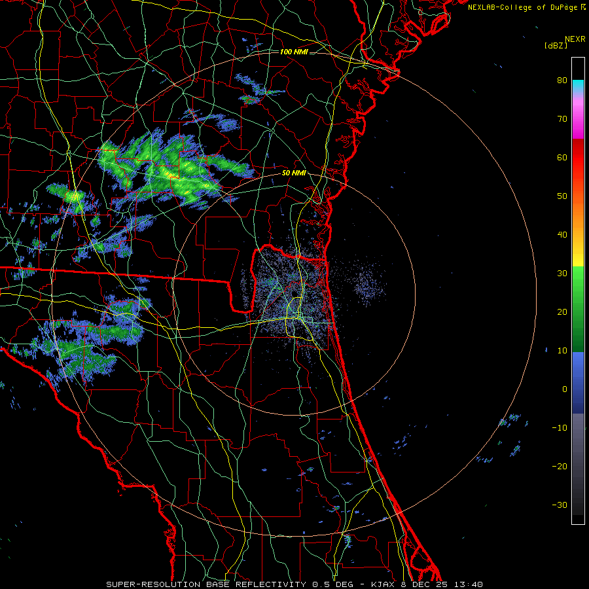Click the cyan segment of the color bar
Image resolution: width=589 pixels, height=589 pixels.
[578, 86]
